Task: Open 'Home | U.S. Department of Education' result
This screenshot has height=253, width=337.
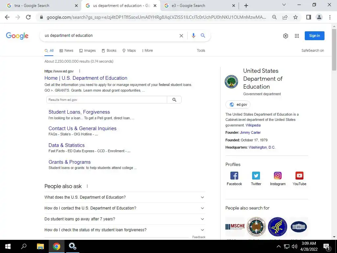Action: [x=86, y=78]
